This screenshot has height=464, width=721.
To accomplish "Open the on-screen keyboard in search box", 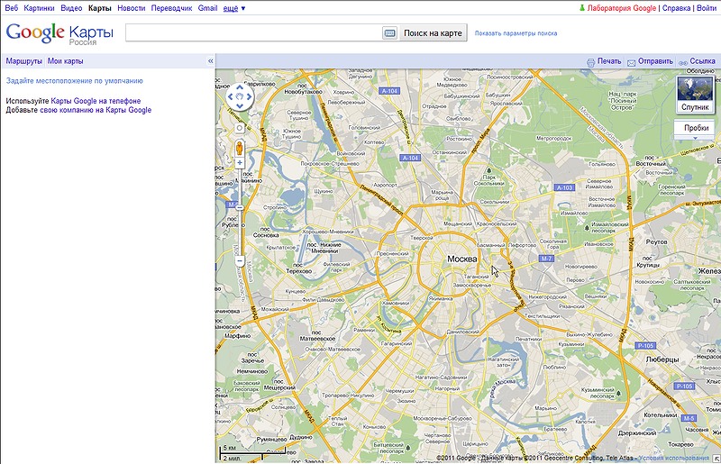I will [x=389, y=33].
